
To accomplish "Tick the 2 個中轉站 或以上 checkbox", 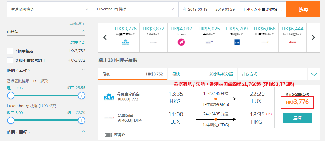I will [x=10, y=60].
